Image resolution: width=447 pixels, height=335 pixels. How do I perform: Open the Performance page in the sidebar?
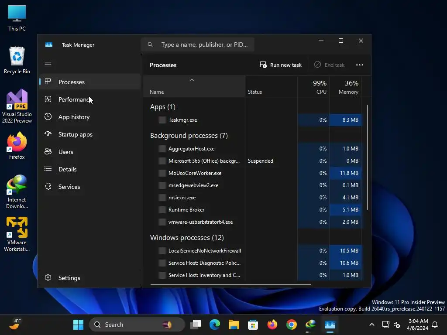(90, 99)
